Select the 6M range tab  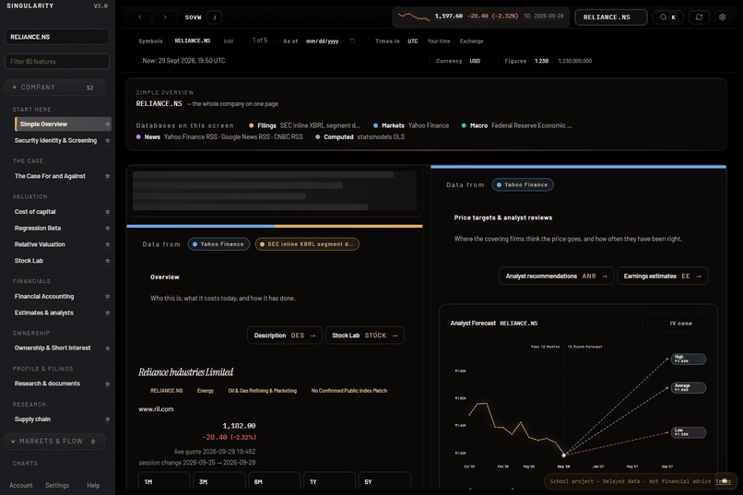pos(274,481)
